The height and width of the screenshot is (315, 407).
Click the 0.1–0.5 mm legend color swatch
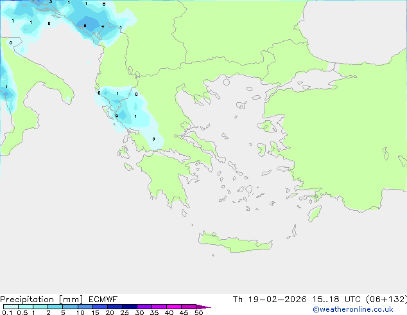pyautogui.click(x=11, y=307)
